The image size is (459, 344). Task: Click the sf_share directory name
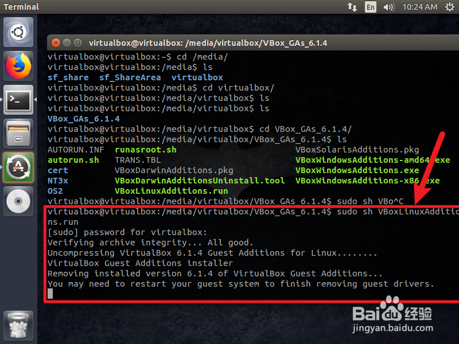click(68, 77)
